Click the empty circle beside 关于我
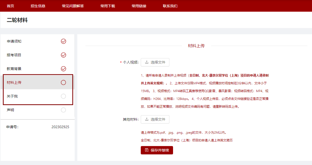Screen dimensions: 312x165 point(64,96)
